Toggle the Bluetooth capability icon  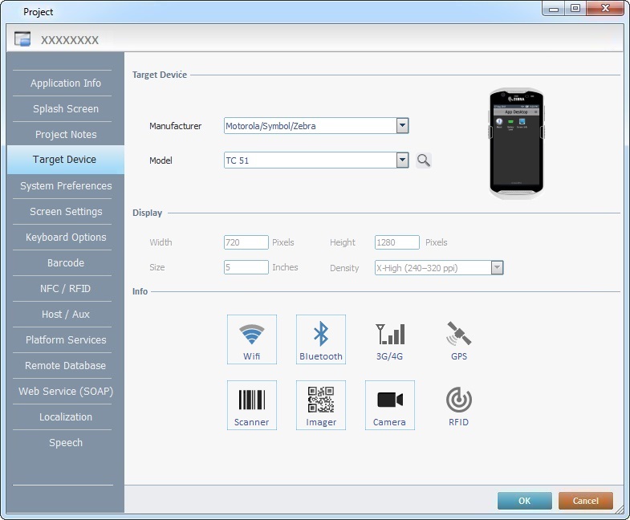tap(321, 339)
